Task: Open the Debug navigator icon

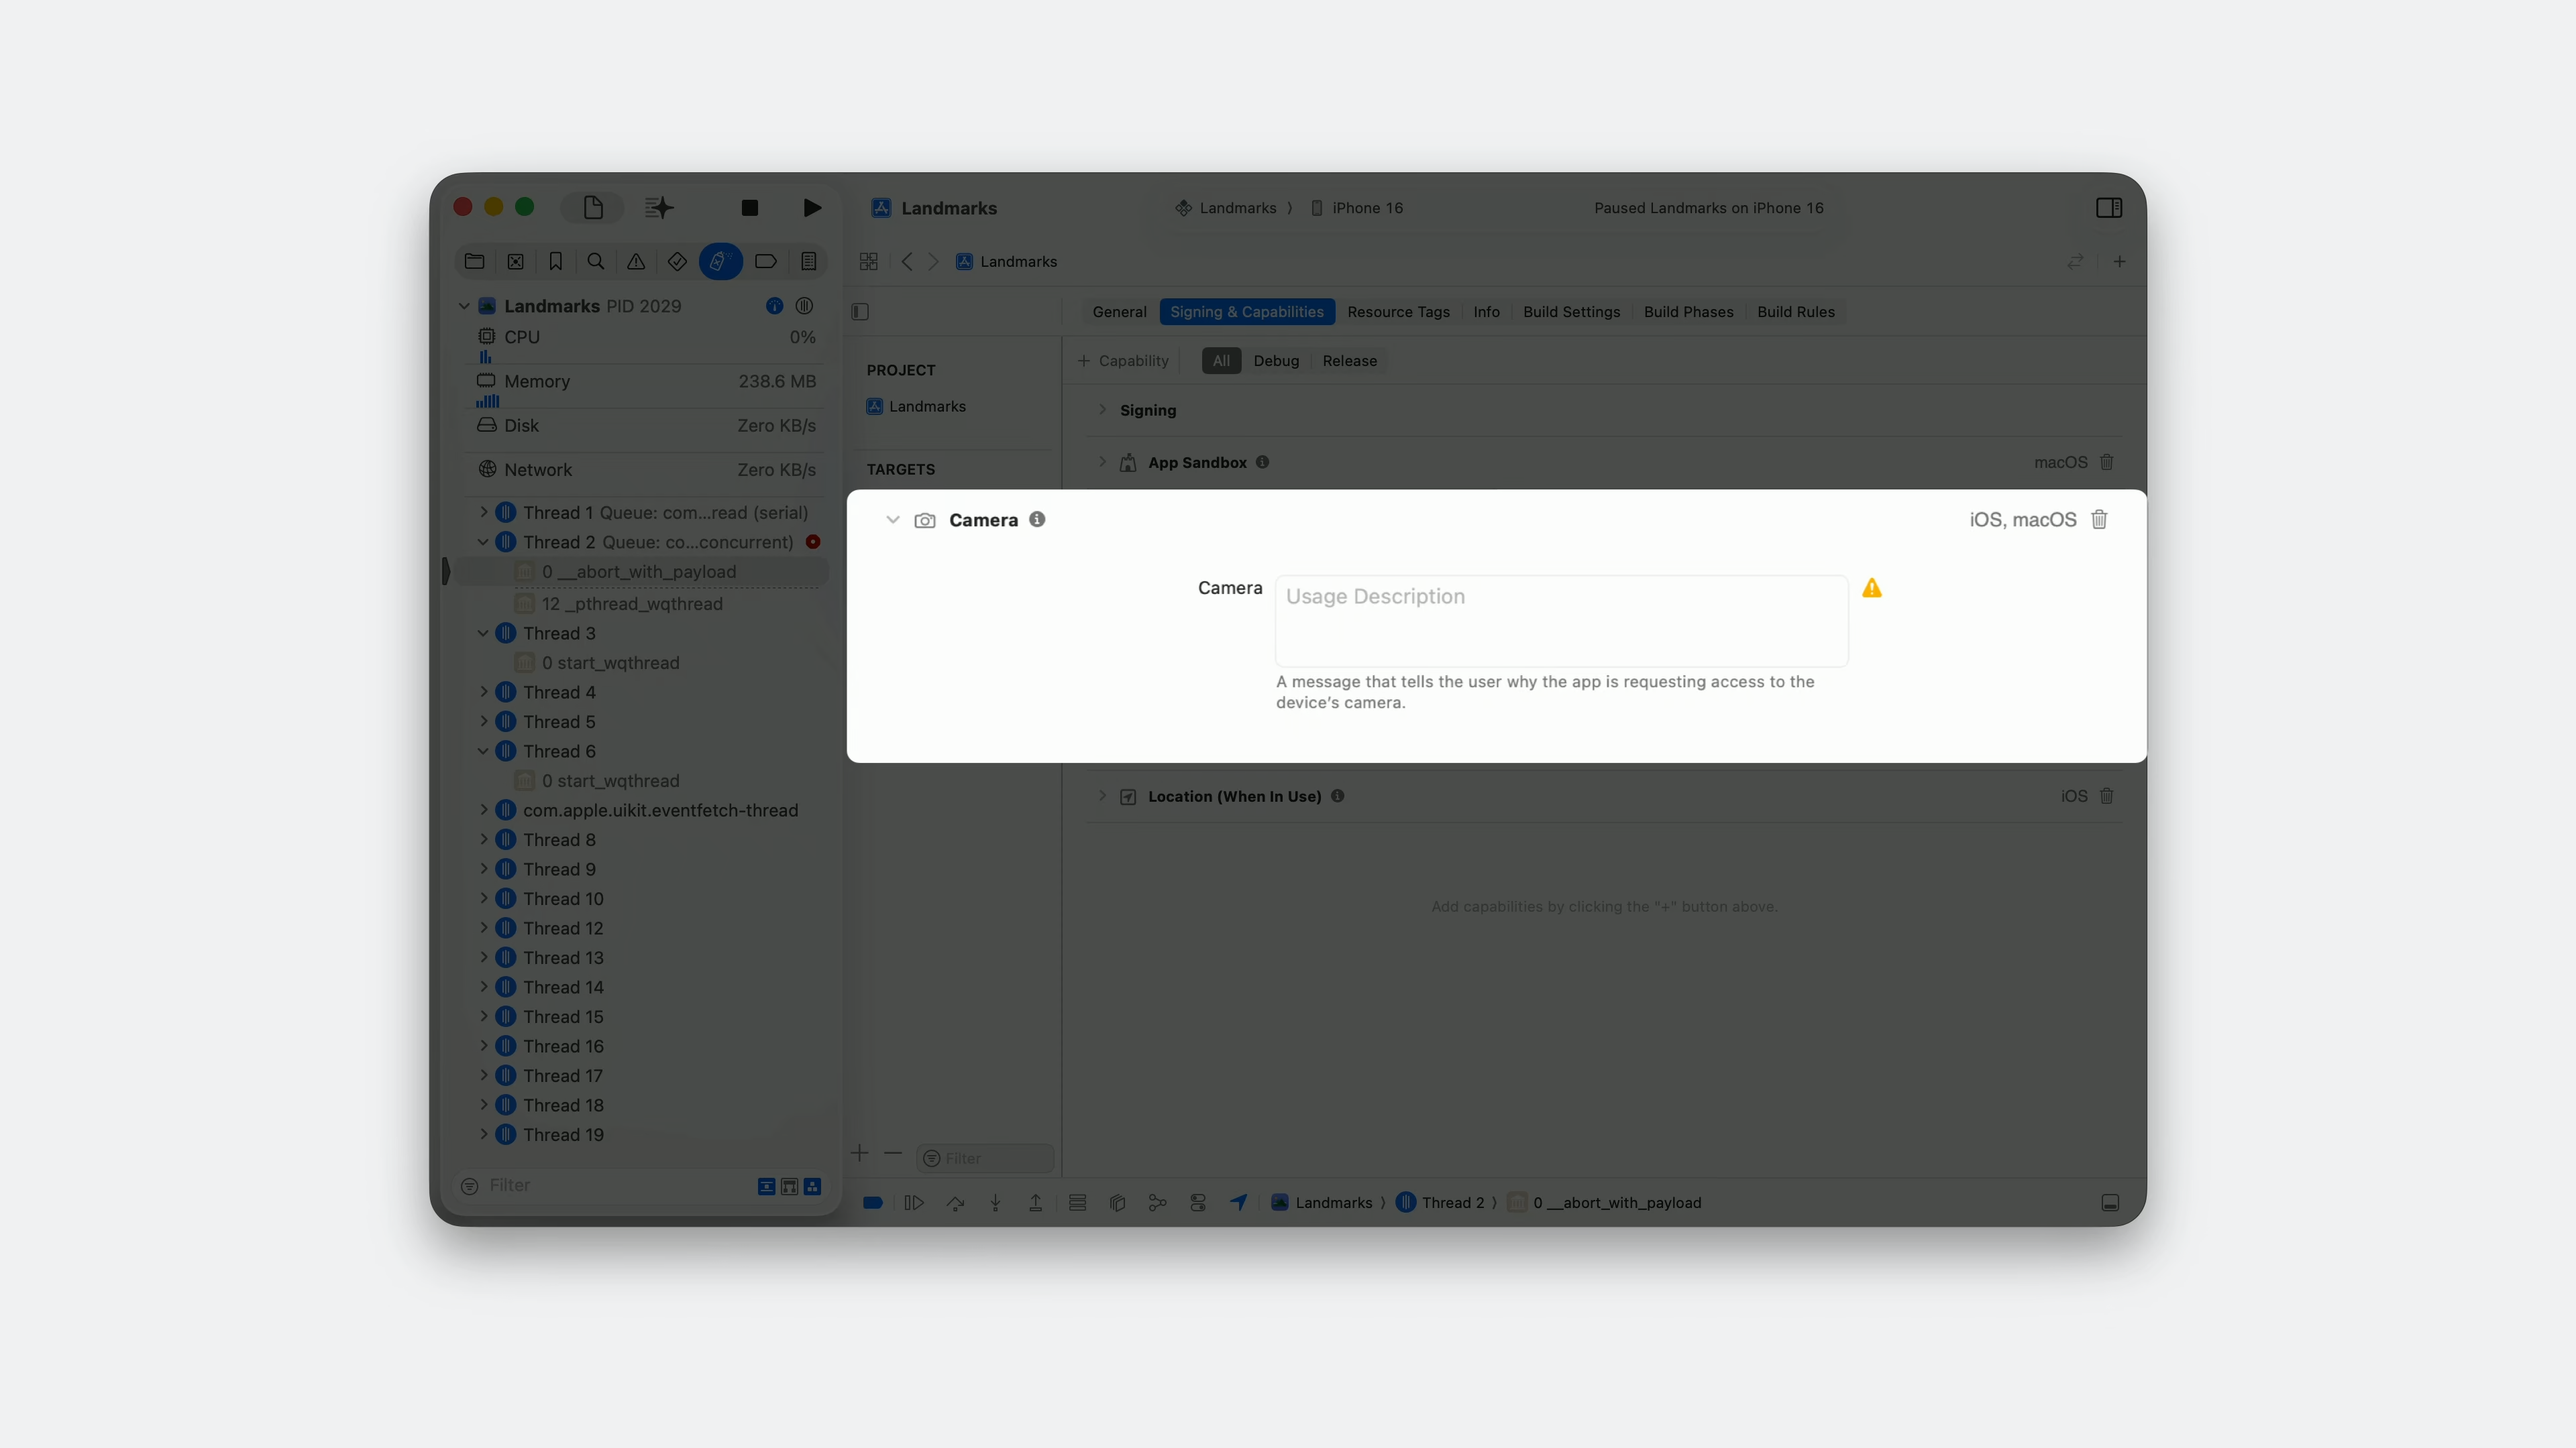Action: tap(719, 262)
